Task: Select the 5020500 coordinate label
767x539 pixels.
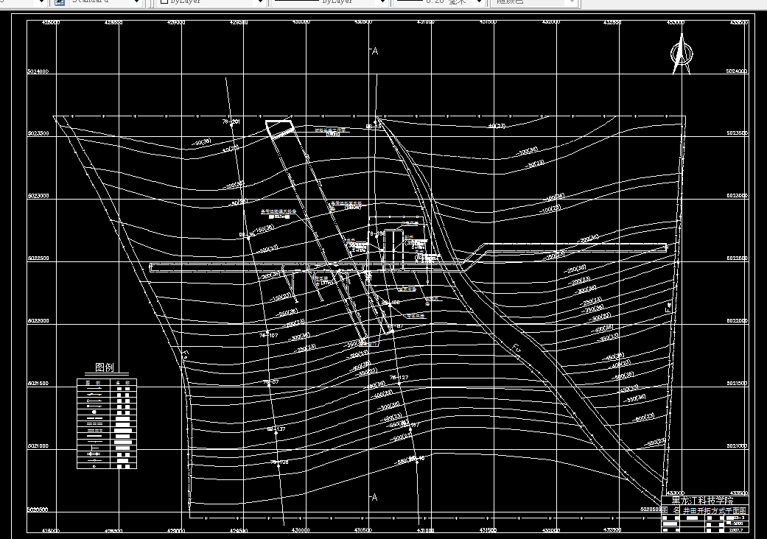Action: pyautogui.click(x=38, y=510)
